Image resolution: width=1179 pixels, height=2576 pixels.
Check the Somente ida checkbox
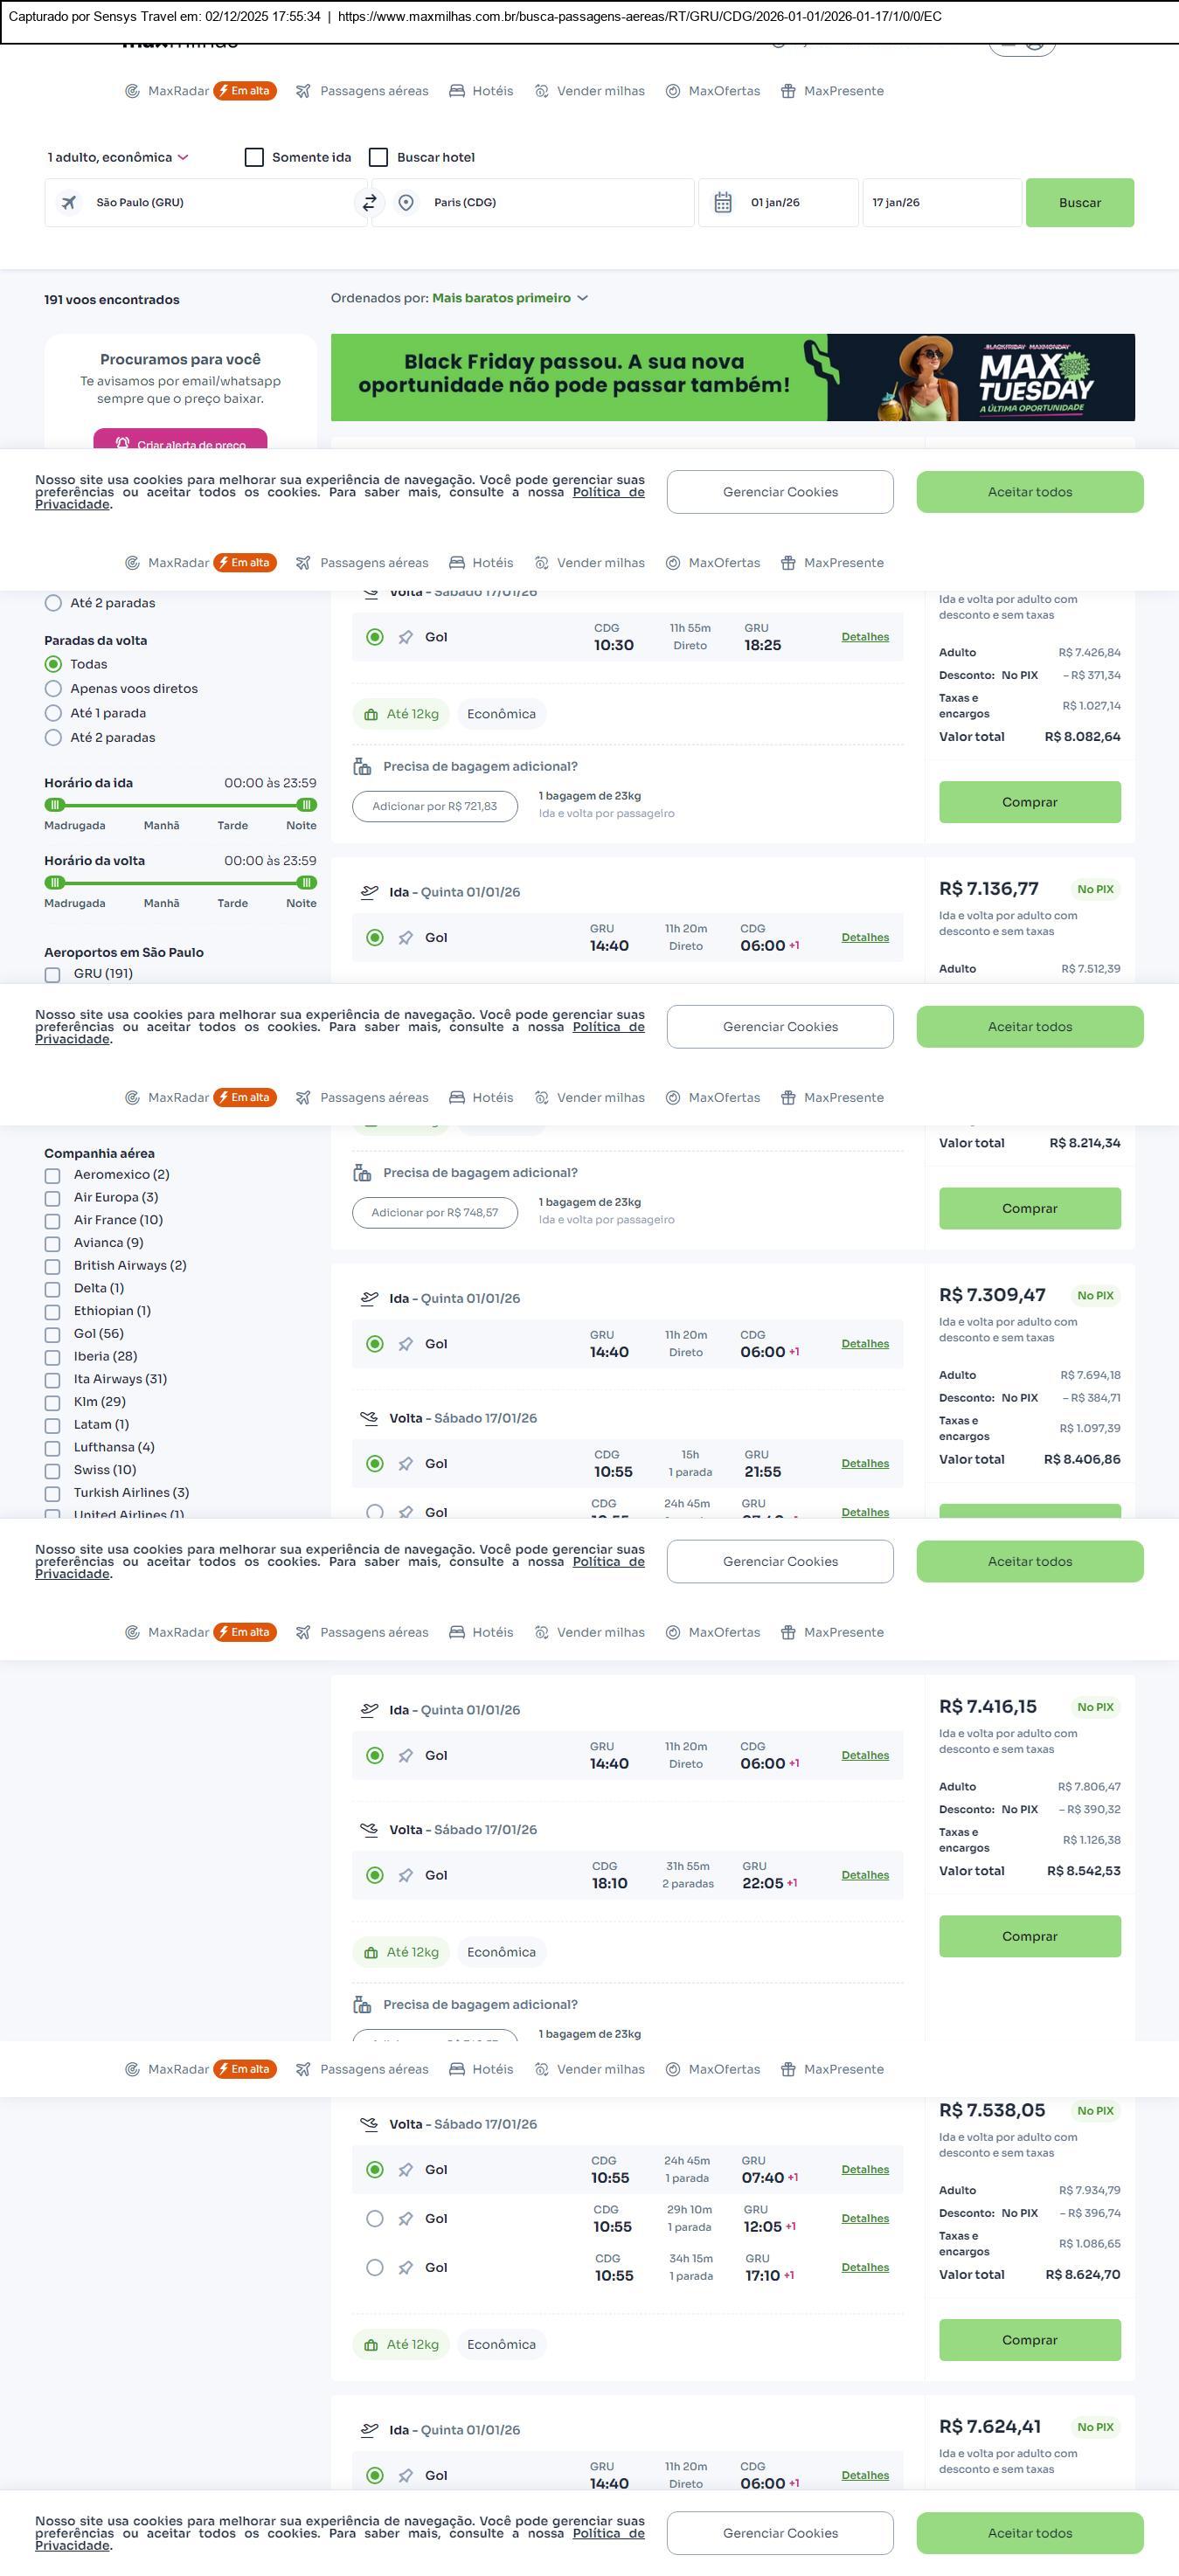254,157
